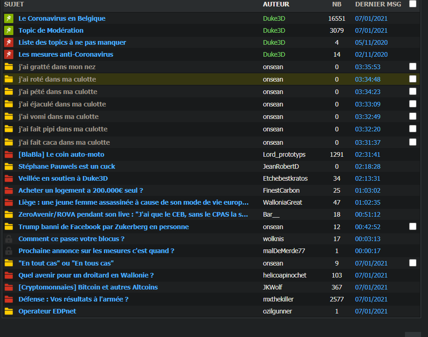
Task: Check the box for j'ai fait pipi topic
Action: tap(413, 129)
